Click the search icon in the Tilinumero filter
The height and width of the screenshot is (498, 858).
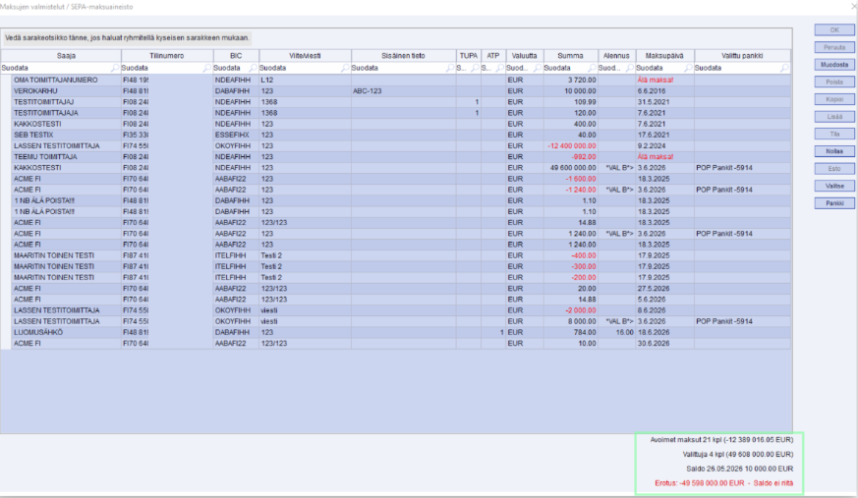206,69
